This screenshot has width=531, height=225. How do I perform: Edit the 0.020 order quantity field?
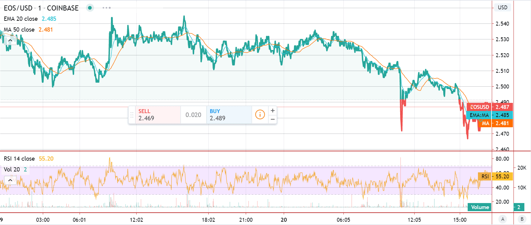193,115
